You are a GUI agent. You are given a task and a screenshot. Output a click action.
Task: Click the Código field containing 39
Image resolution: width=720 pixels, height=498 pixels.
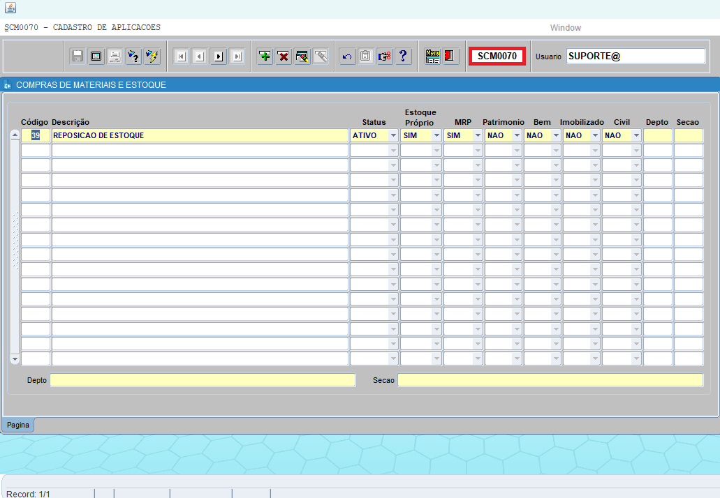(x=36, y=136)
